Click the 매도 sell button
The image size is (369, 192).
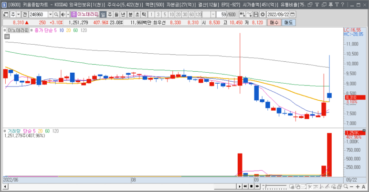coord(288,22)
